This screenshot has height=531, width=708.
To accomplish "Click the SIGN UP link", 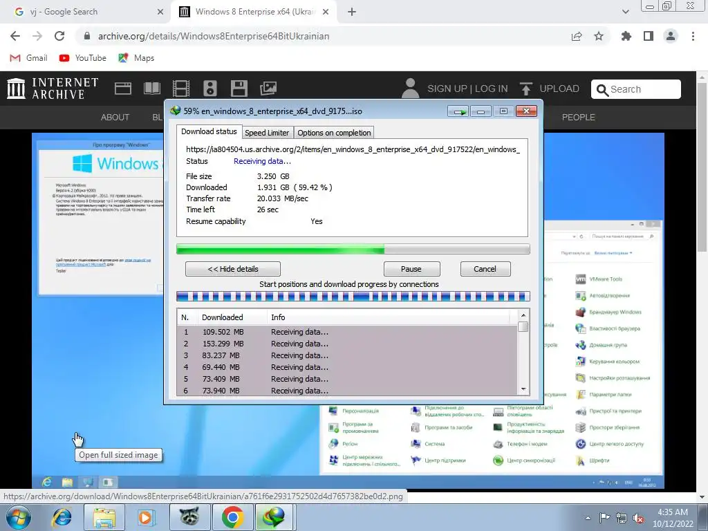I will (x=447, y=88).
